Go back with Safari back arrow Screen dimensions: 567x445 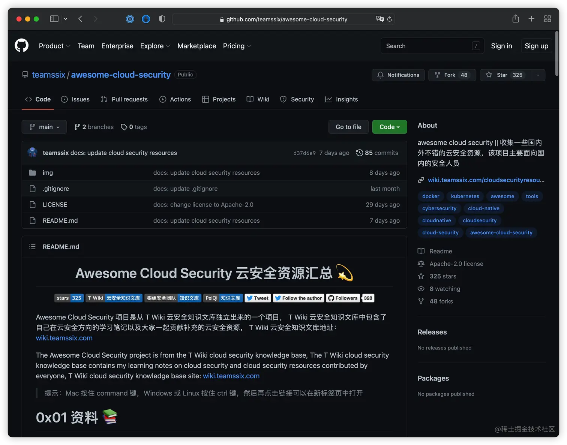80,19
